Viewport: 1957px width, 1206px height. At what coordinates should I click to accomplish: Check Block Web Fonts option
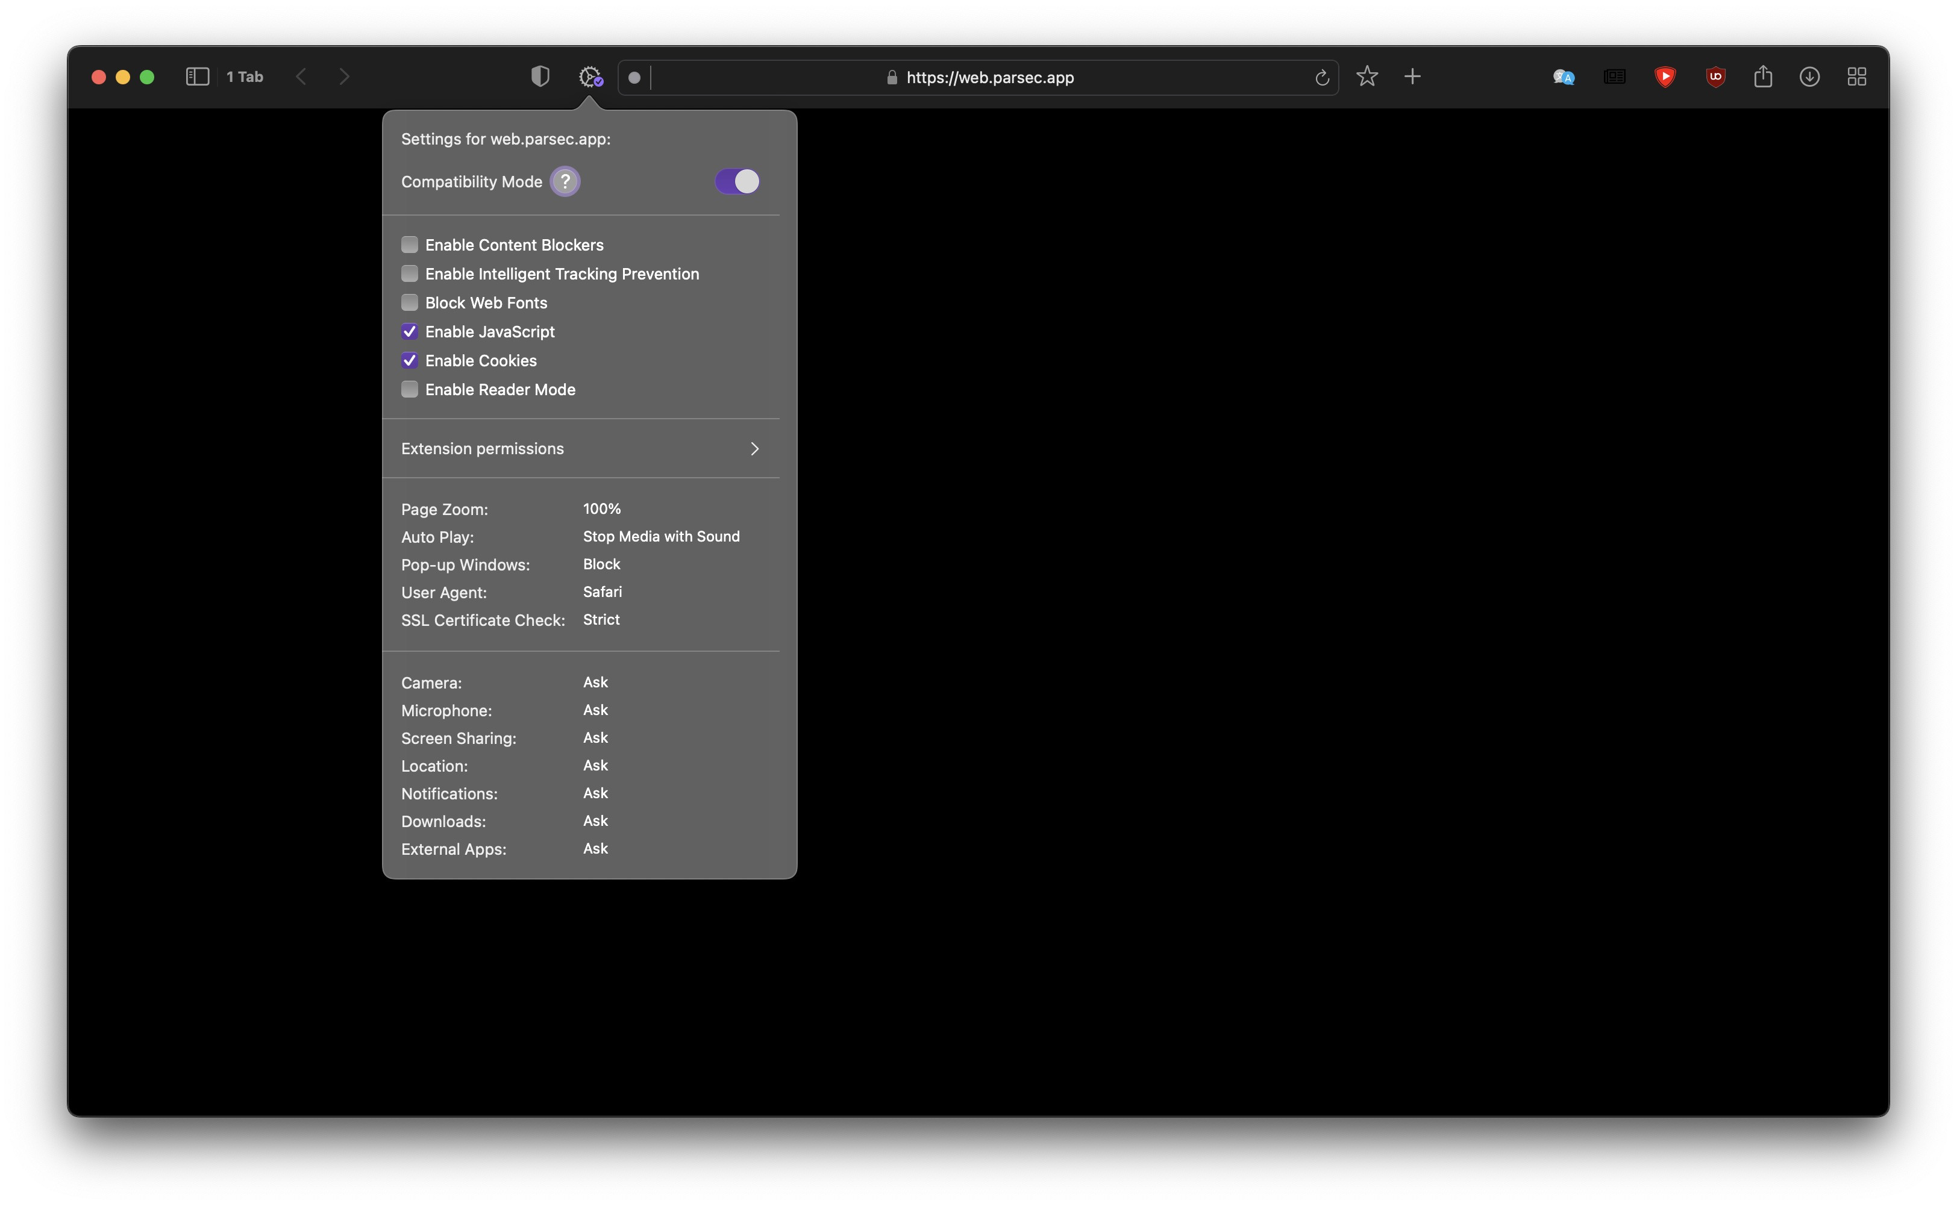409,303
